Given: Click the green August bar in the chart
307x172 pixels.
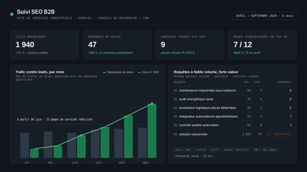Looking at the screenshot, I should click(x=128, y=137).
